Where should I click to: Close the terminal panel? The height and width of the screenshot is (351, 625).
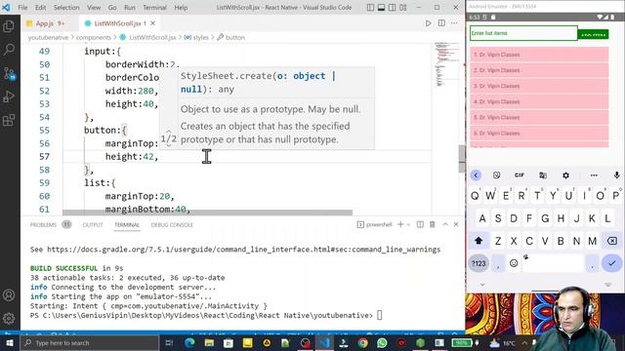(456, 224)
